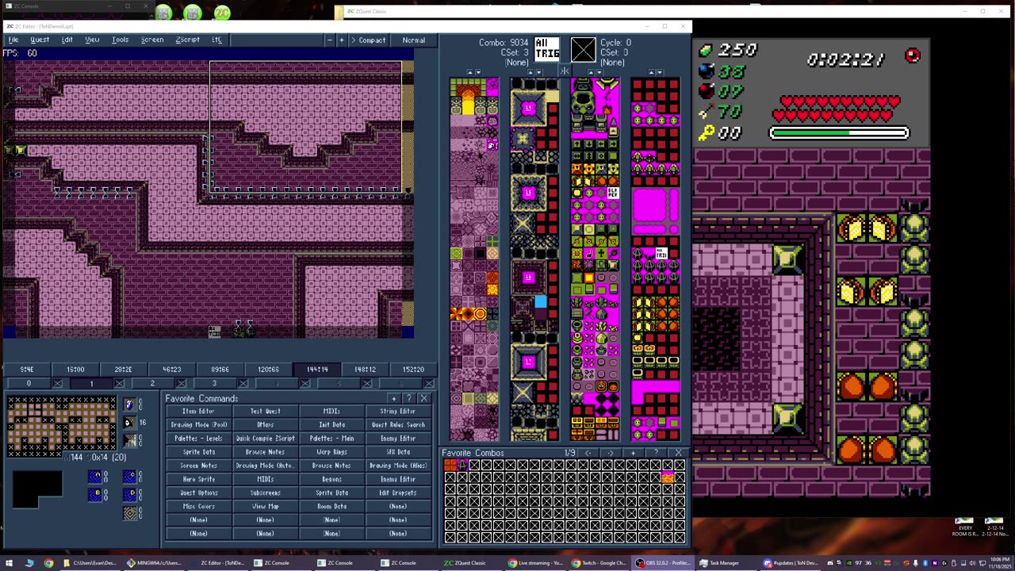
Task: Go to previous Favorite Combos page
Action: [x=588, y=453]
